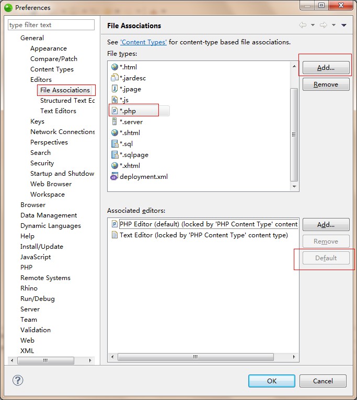Remove the selected file type
This screenshot has width=357, height=400.
point(326,84)
